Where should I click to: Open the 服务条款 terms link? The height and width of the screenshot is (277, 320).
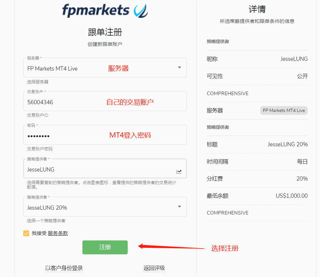[x=58, y=233]
